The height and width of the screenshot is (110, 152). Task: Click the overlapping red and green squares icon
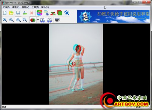(60, 13)
